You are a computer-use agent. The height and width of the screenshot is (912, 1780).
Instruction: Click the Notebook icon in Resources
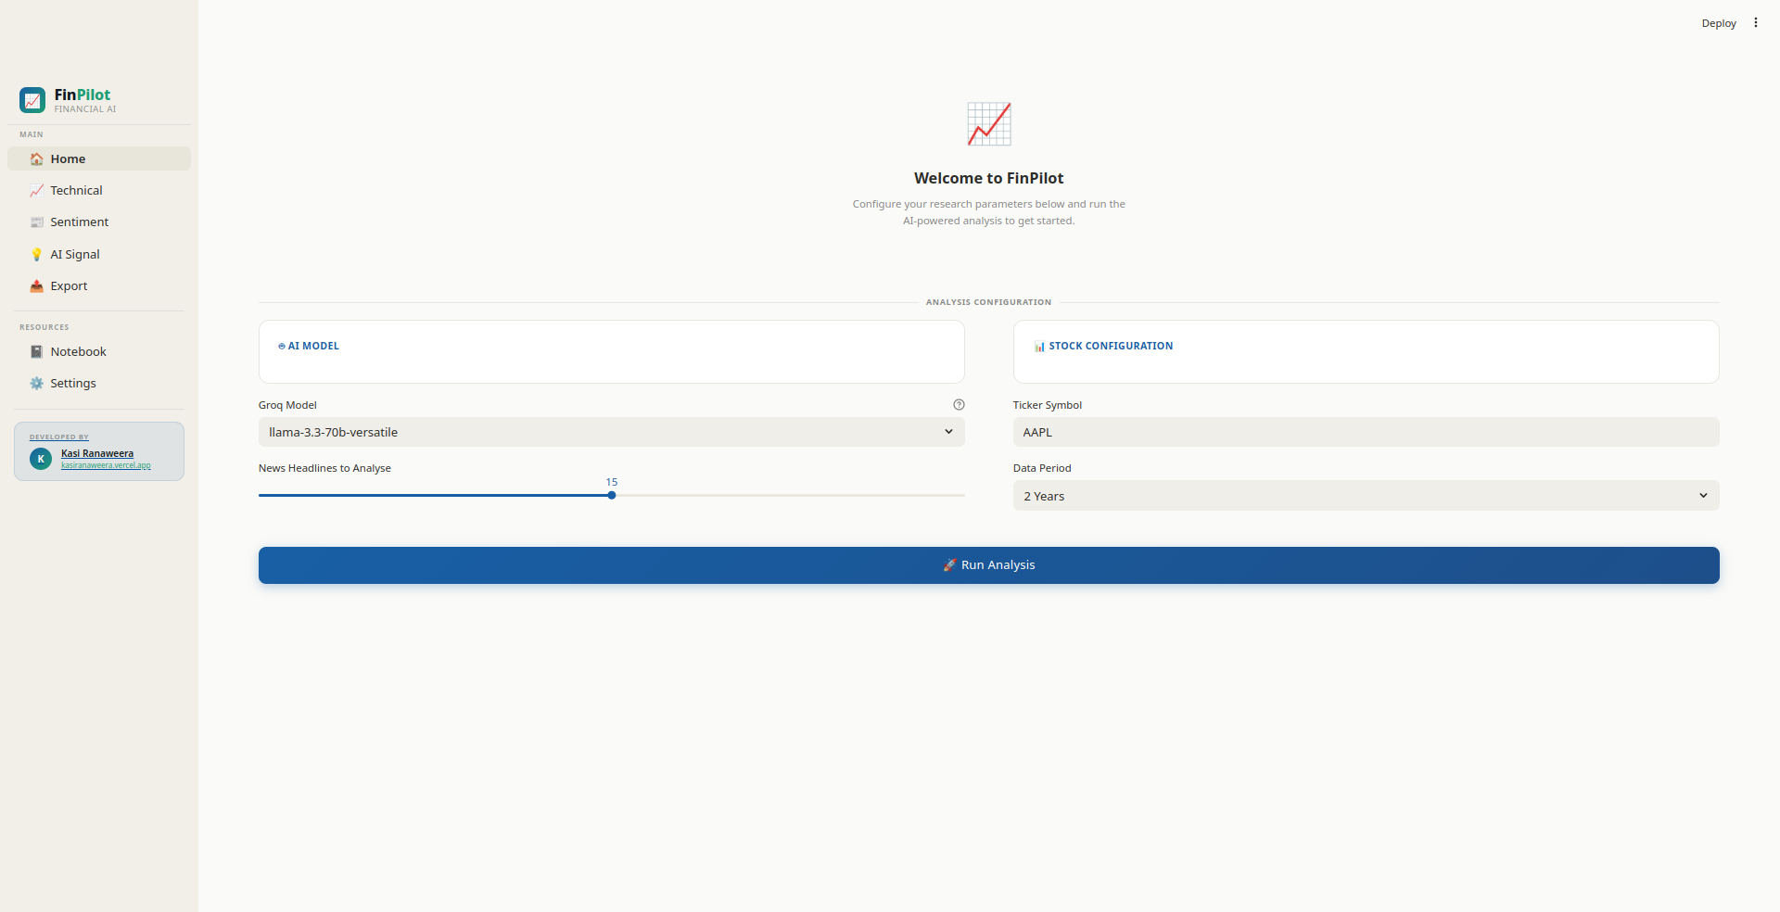(37, 352)
